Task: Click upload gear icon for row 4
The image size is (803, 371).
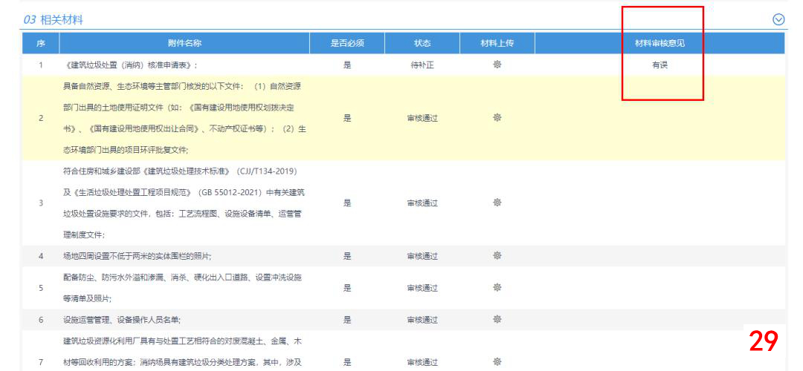Action: [497, 256]
